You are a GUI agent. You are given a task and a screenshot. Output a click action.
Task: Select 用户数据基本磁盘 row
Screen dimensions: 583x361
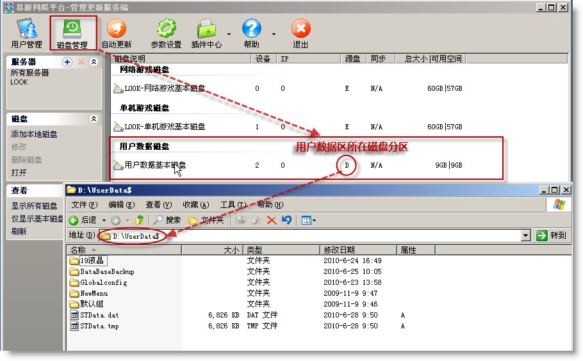pos(288,165)
